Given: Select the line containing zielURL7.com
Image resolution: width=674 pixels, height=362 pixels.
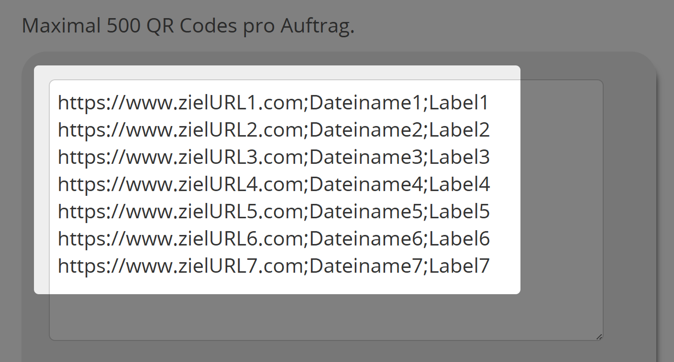Looking at the screenshot, I should click(273, 266).
